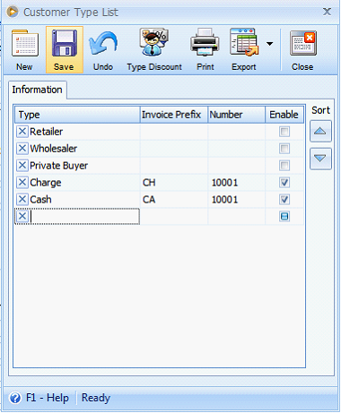Close the Customer Type List window
Image resolution: width=341 pixels, height=413 pixels.
327,12
